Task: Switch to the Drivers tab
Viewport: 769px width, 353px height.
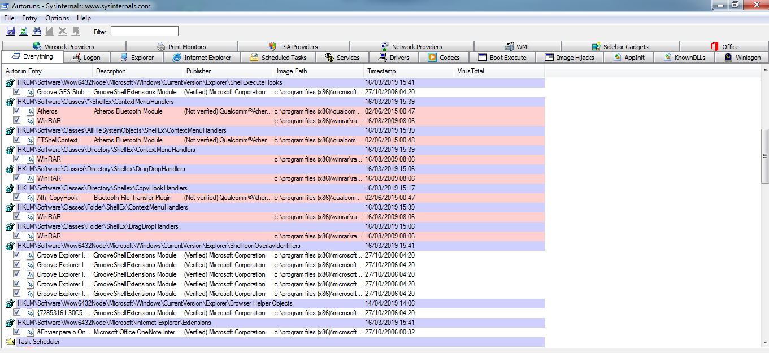Action: pyautogui.click(x=393, y=58)
